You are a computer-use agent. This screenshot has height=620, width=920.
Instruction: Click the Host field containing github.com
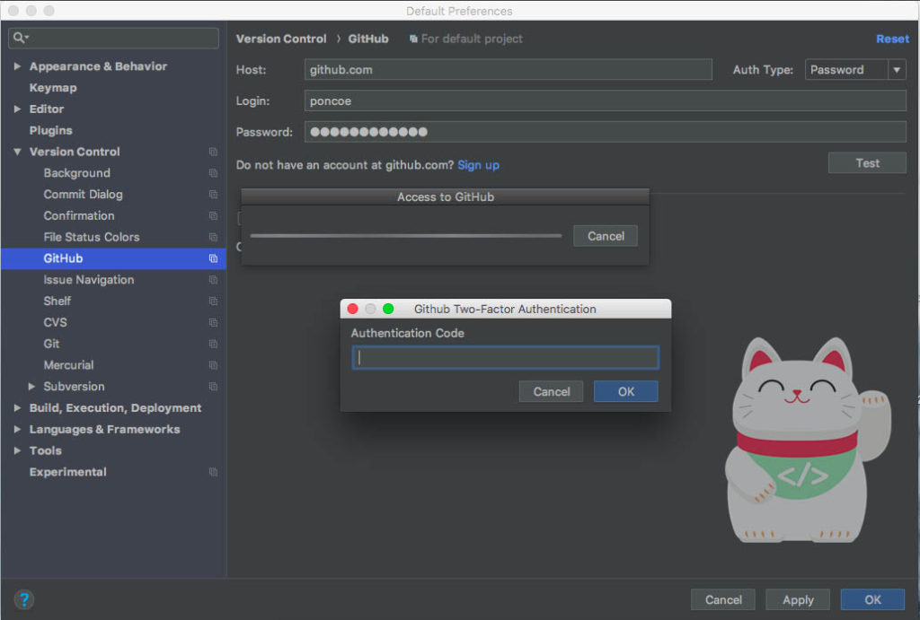[509, 70]
